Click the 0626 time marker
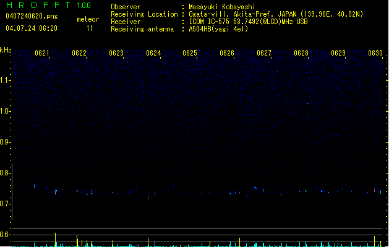 tap(227, 53)
